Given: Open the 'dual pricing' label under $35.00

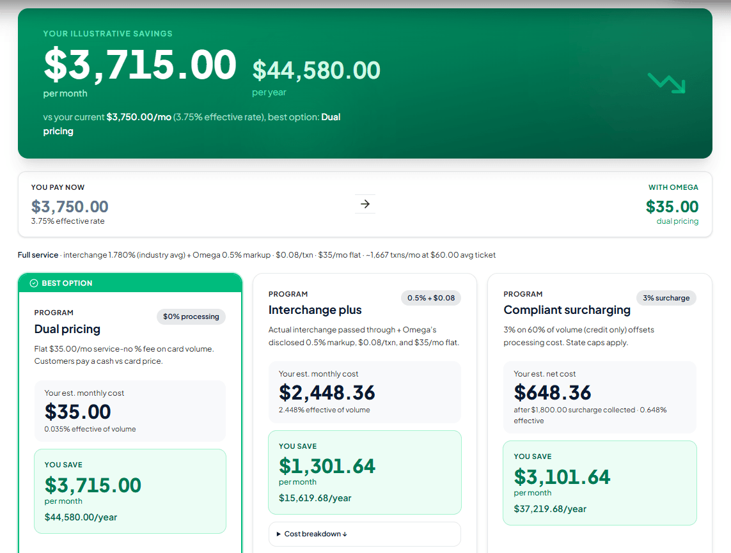Looking at the screenshot, I should click(x=677, y=221).
